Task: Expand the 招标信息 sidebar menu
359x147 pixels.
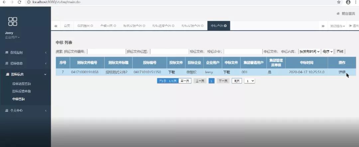Action: click(25, 63)
